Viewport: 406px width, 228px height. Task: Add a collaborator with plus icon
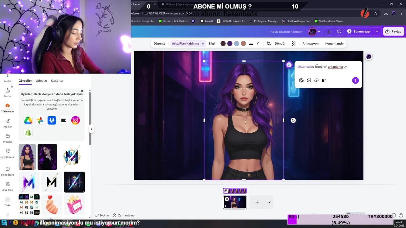[319, 31]
